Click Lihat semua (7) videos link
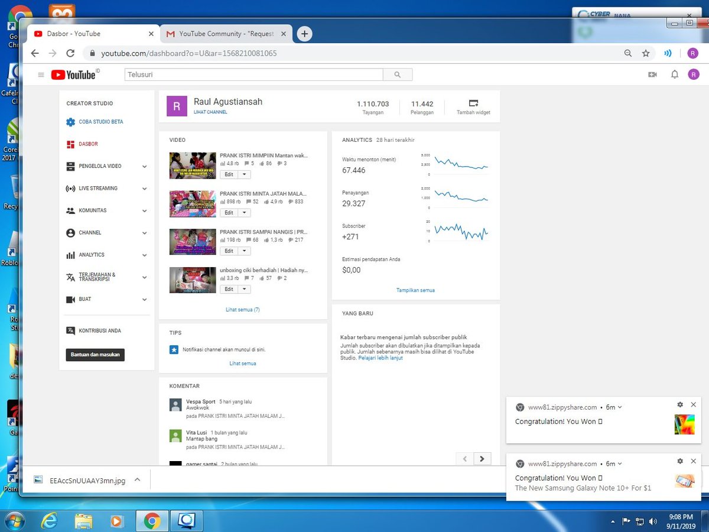 tap(243, 310)
